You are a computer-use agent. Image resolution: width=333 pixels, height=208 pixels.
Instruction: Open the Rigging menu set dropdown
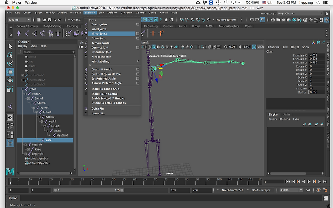pyautogui.click(x=19, y=20)
